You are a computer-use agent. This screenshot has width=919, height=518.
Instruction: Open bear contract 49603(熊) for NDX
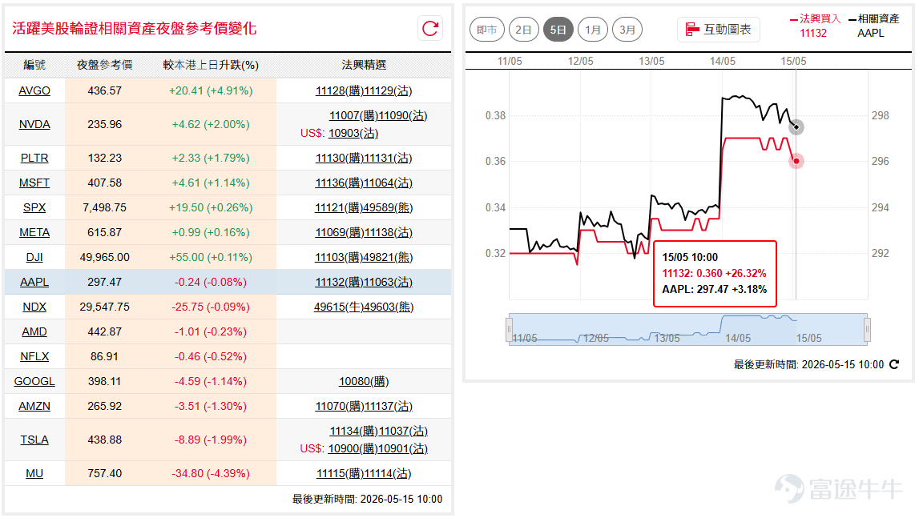pos(389,307)
